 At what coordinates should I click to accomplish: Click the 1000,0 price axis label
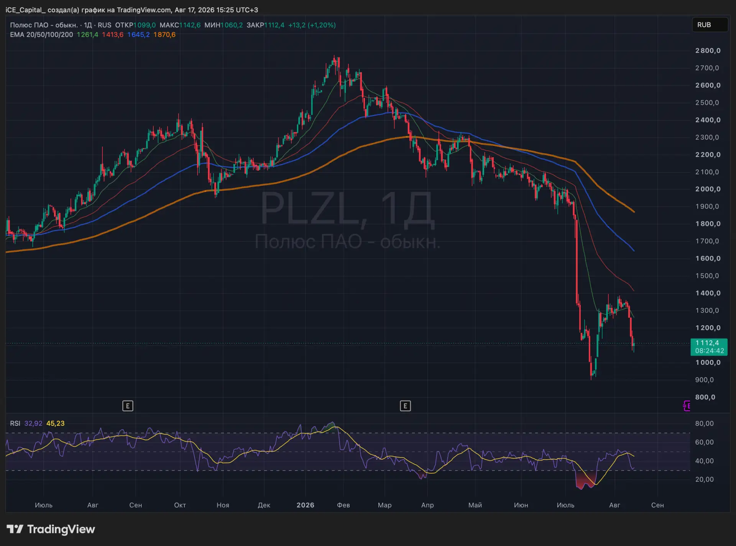708,362
